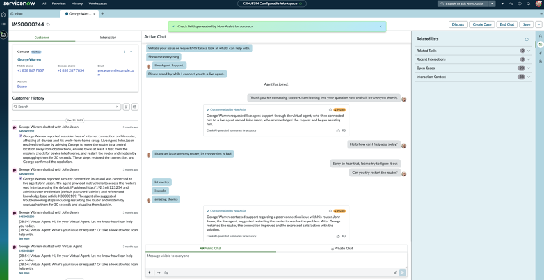This screenshot has height=280, width=544.
Task: Click the transfer arrow icon in chat composer
Action: 159,272
